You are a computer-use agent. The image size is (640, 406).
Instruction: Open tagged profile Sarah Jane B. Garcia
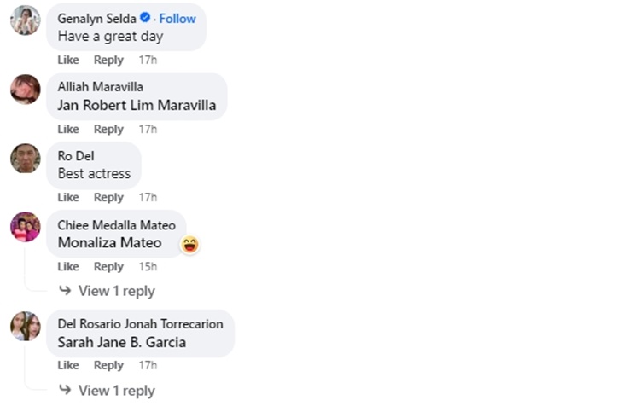coord(121,343)
